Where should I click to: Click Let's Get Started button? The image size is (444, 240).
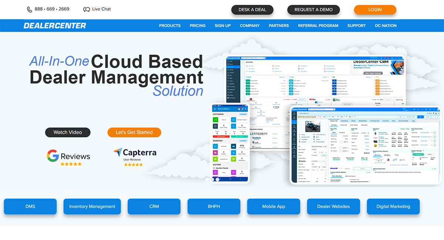[134, 132]
